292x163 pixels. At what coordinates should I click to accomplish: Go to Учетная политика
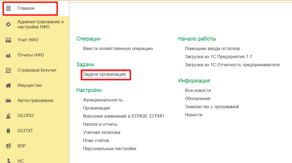[101, 132]
